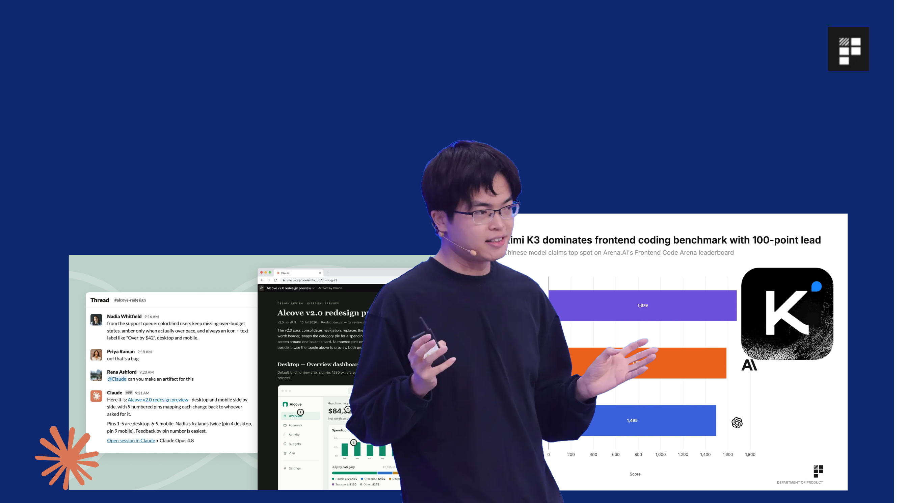The image size is (906, 503).
Task: Click the browser forward arrow
Action: pos(269,280)
